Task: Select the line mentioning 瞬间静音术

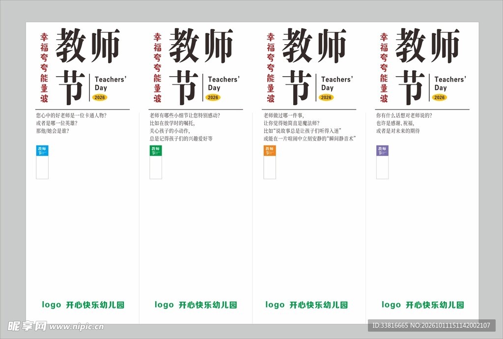Action: click(309, 139)
